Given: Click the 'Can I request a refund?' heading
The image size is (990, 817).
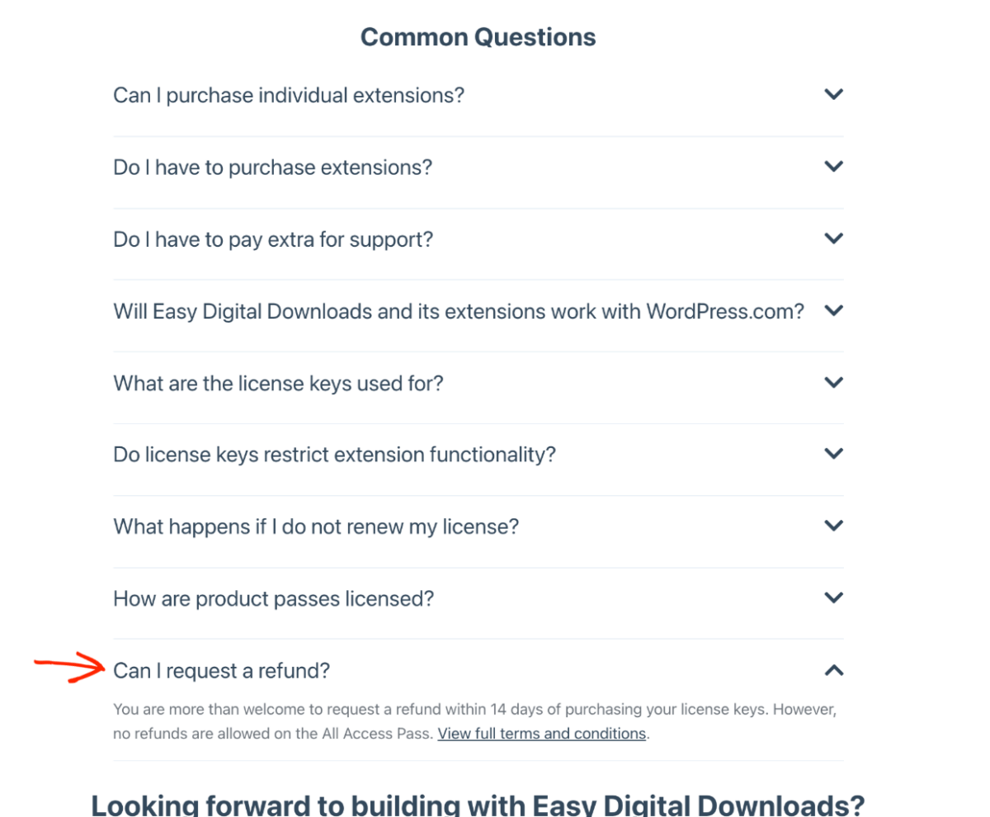Looking at the screenshot, I should click(220, 671).
